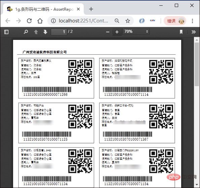The image size is (200, 188).
Task: Open the Chrome three-dot menu
Action: [192, 21]
